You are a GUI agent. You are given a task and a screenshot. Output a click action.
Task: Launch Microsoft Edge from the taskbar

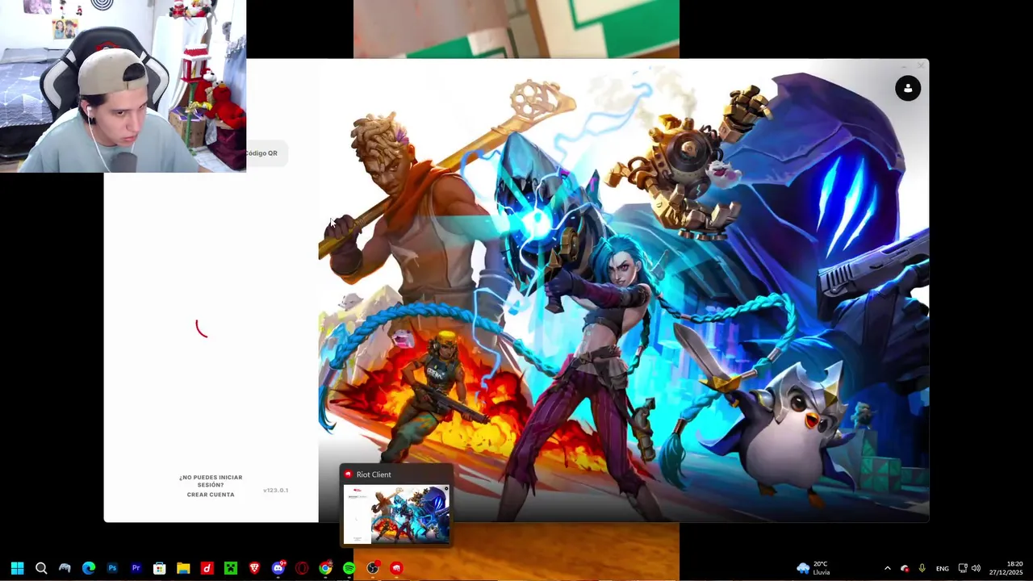(x=89, y=568)
